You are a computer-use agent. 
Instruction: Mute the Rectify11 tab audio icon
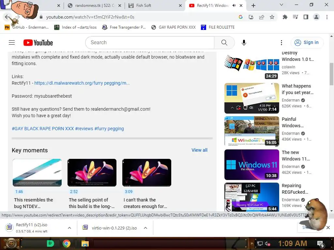click(234, 6)
